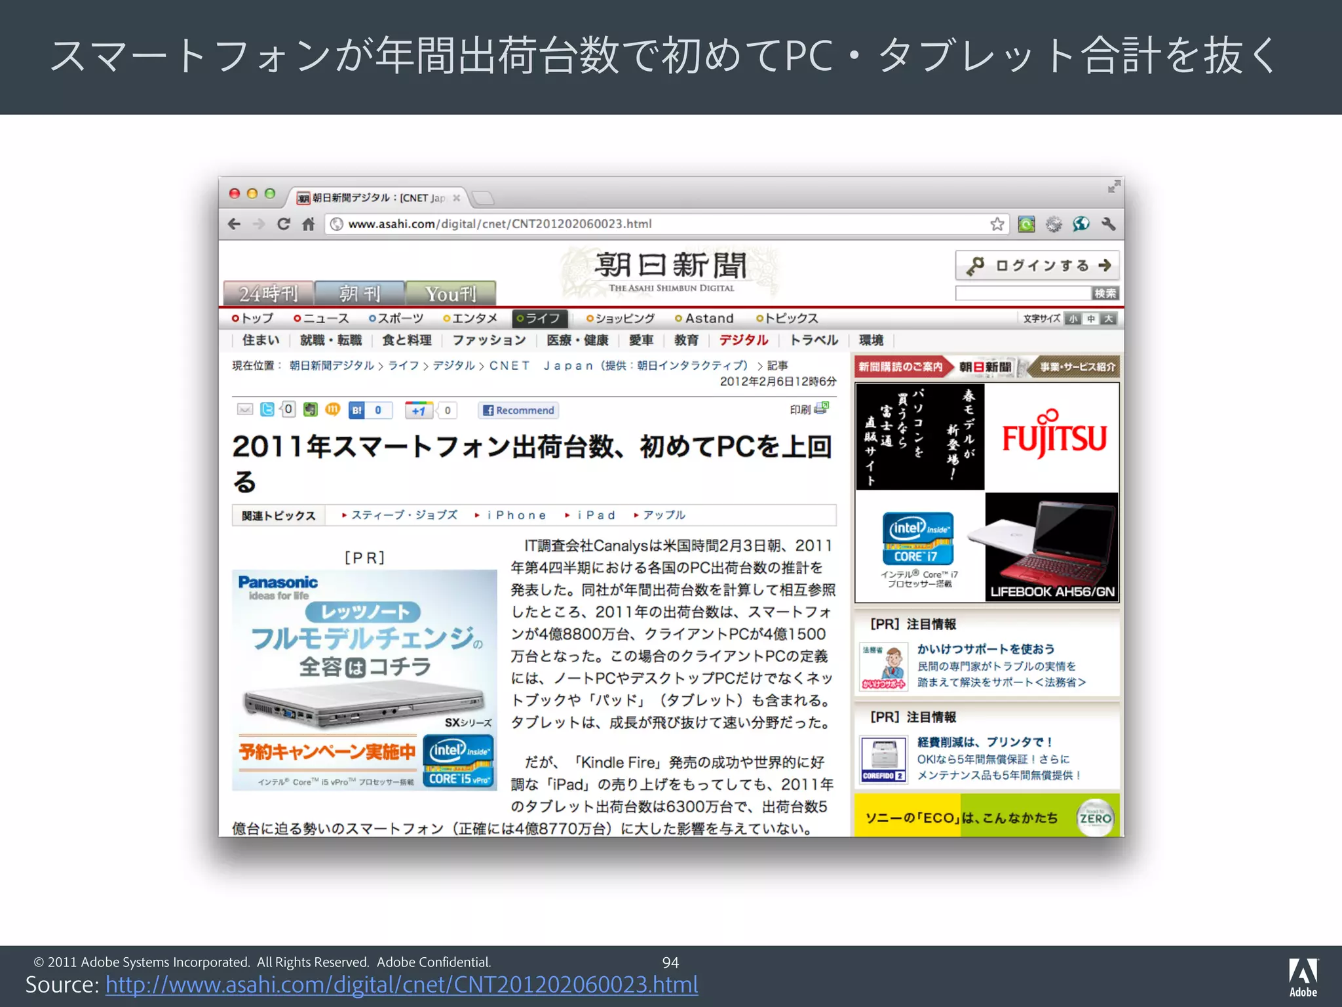1342x1007 pixels.
Task: Click かいけつサポートを使おう link
Action: pos(986,649)
